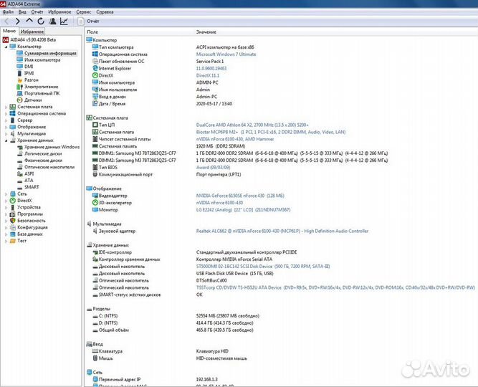The width and height of the screenshot is (478, 387).
Task: Click the user profile icon in toolbar
Action: pyautogui.click(x=52, y=21)
